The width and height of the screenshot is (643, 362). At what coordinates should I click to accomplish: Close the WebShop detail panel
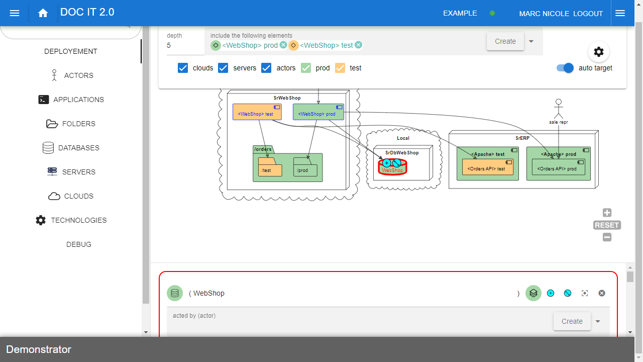tap(602, 293)
